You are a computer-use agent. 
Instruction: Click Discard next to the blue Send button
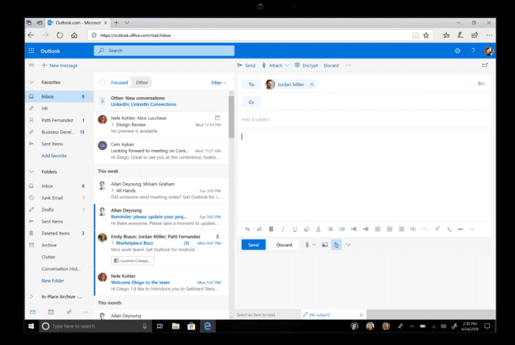(284, 245)
